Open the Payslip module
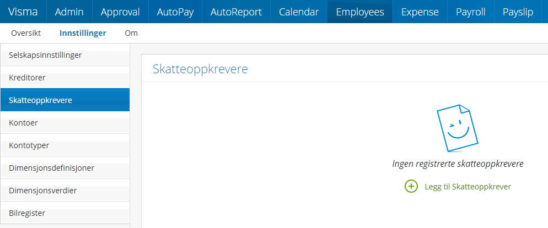548x228 pixels. [x=518, y=12]
